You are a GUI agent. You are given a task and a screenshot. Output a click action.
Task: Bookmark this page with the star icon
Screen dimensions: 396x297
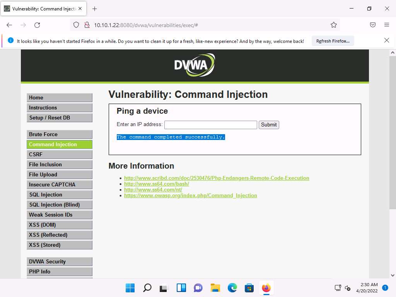point(333,25)
